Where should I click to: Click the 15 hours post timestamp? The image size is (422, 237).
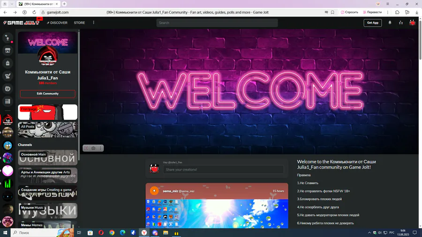[278, 191]
